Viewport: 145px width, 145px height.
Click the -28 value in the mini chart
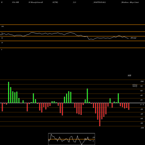[94, 137]
